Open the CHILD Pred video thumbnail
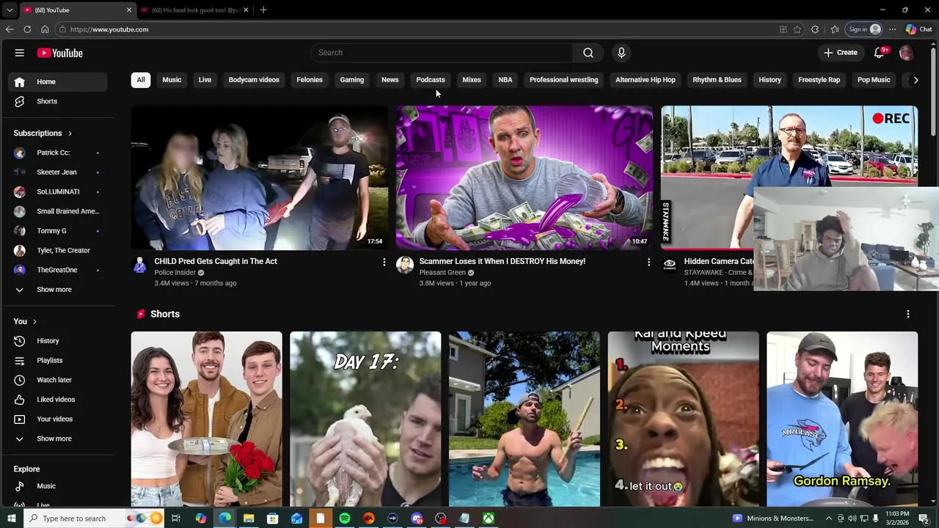The height and width of the screenshot is (528, 939). tap(260, 177)
